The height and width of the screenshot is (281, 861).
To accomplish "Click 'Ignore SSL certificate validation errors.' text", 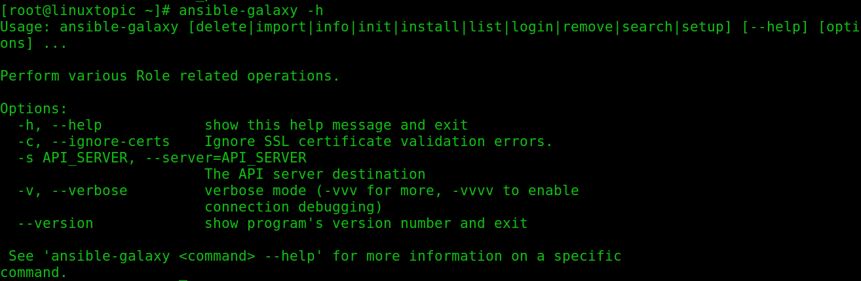I will [379, 141].
